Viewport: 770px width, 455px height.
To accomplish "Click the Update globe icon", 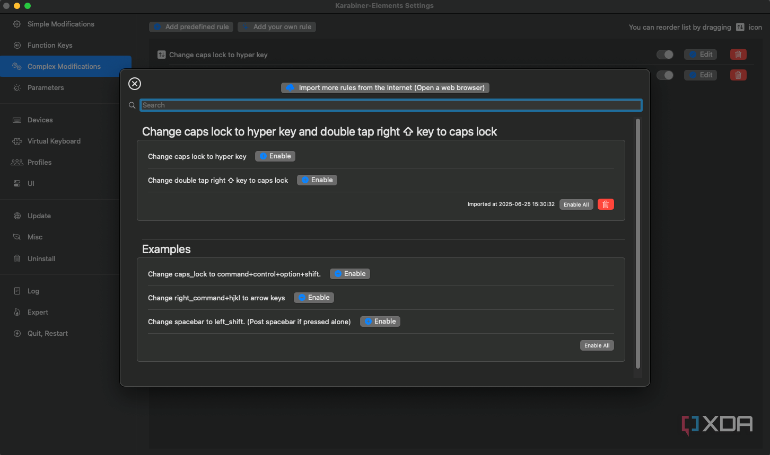I will coord(17,216).
